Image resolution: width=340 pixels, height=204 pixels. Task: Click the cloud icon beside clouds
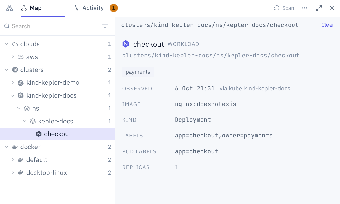(x=15, y=44)
